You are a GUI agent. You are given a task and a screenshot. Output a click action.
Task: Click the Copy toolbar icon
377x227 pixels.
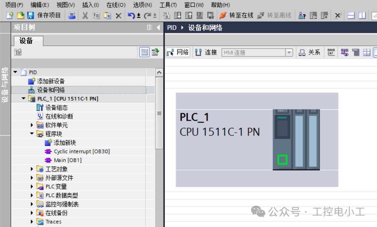pos(96,16)
